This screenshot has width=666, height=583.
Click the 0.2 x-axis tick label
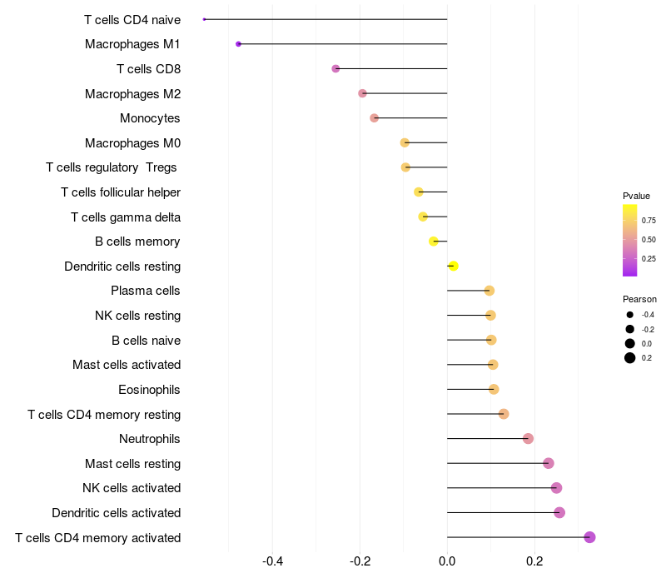[x=534, y=560]
